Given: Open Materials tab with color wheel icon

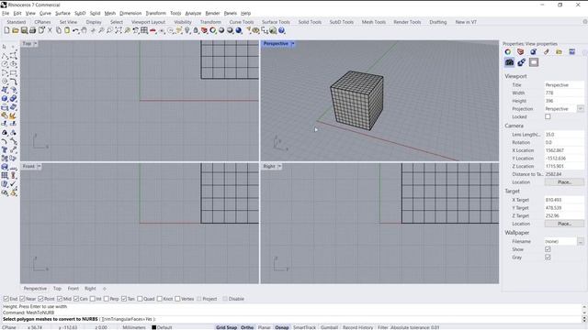Looking at the screenshot, I should pyautogui.click(x=508, y=52).
